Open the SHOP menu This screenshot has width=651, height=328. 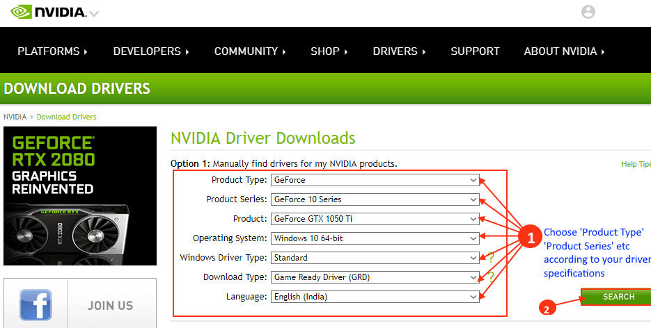click(329, 51)
